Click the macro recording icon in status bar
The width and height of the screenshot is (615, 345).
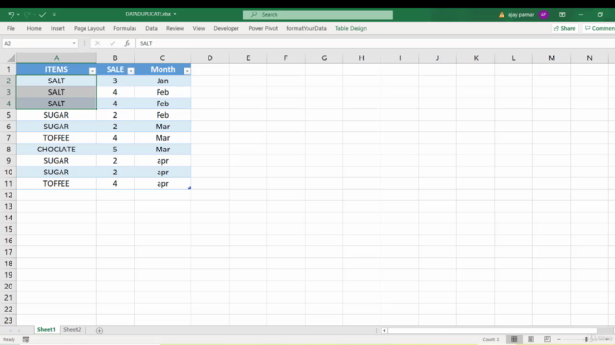click(26, 339)
